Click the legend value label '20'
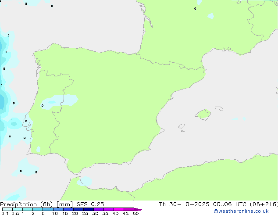 [x=75, y=213]
